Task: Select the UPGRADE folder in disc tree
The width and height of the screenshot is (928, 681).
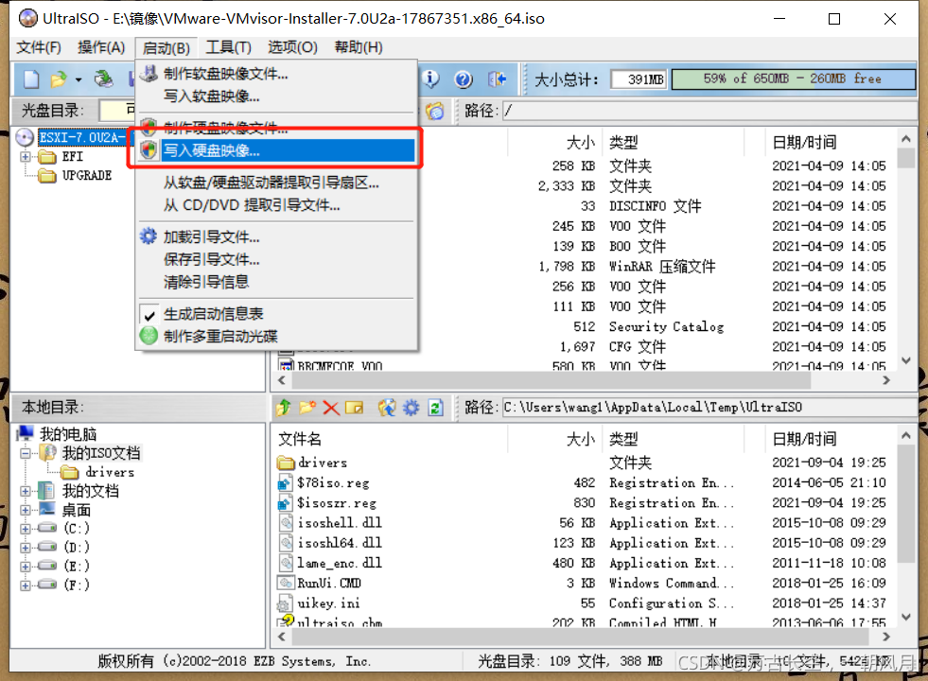Action: coord(87,176)
